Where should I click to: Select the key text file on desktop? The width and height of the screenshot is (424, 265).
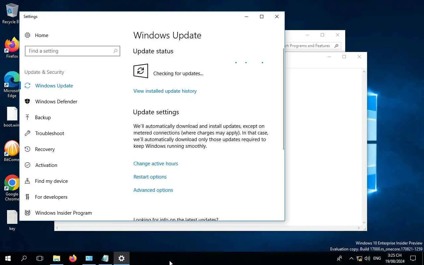click(12, 220)
